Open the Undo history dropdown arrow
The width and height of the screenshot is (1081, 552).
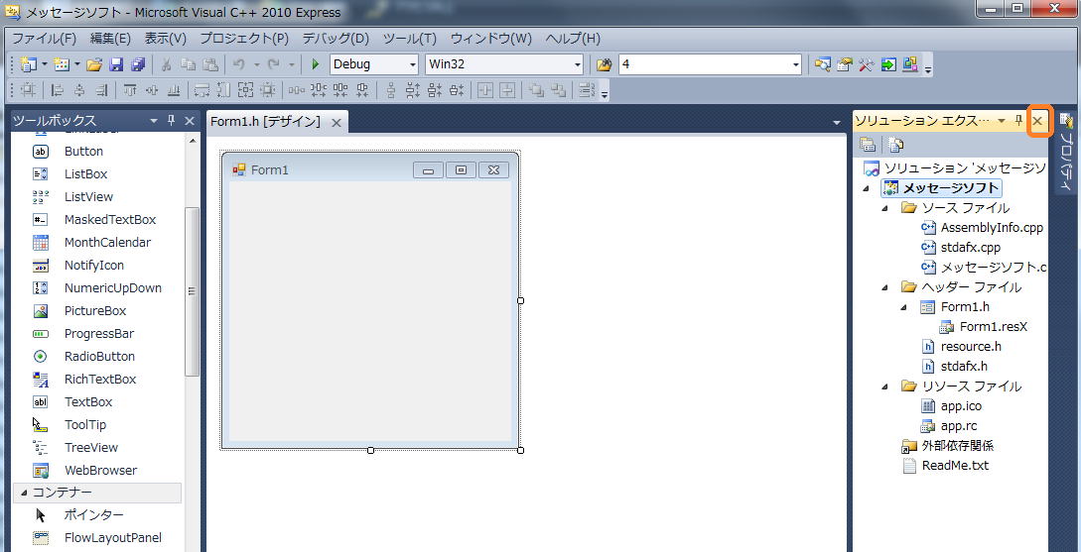pos(256,64)
